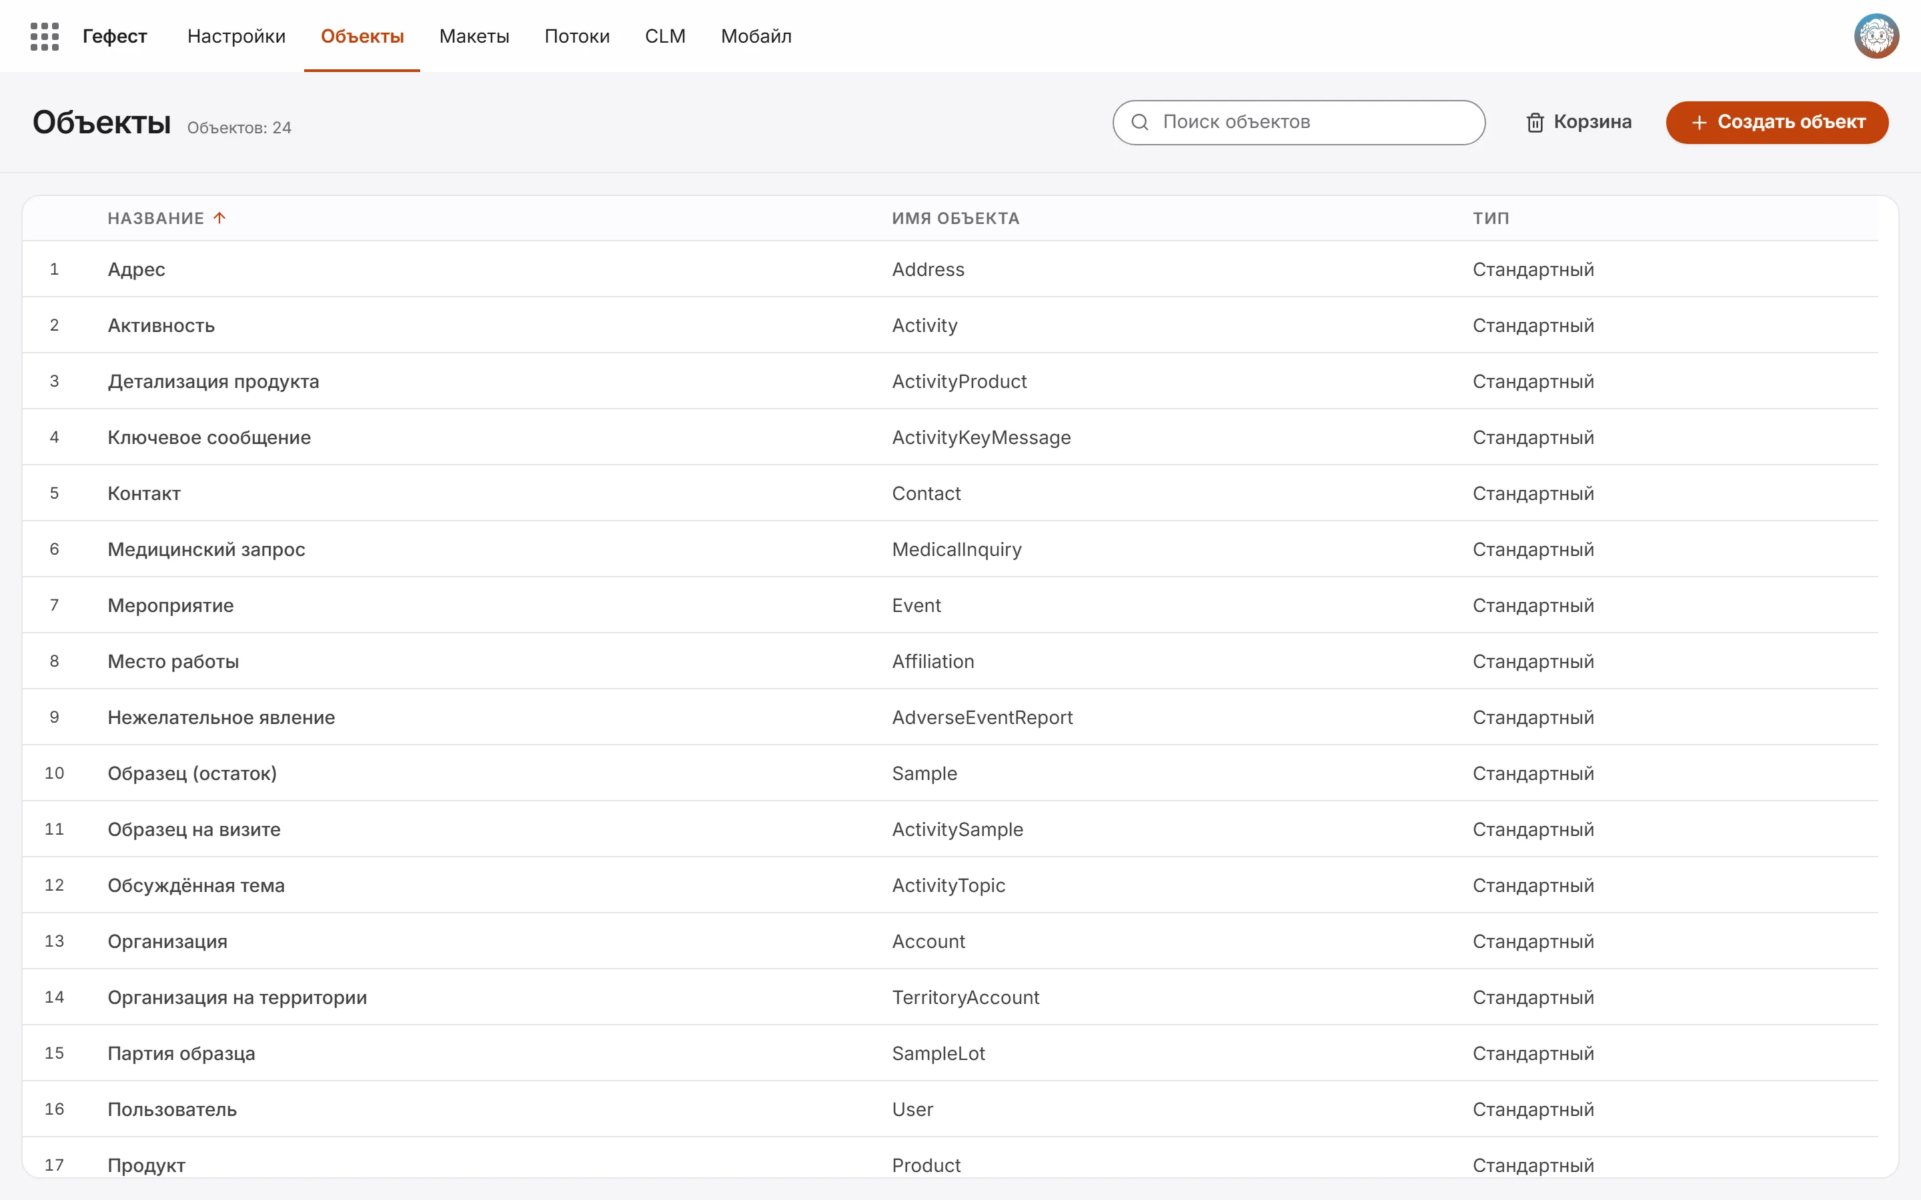Open the app launcher grid icon

45,37
